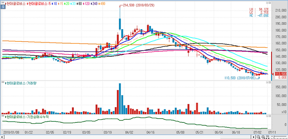Select the orange 15-day moving average legend
This screenshot has width=288, height=139.
pos(60,4)
